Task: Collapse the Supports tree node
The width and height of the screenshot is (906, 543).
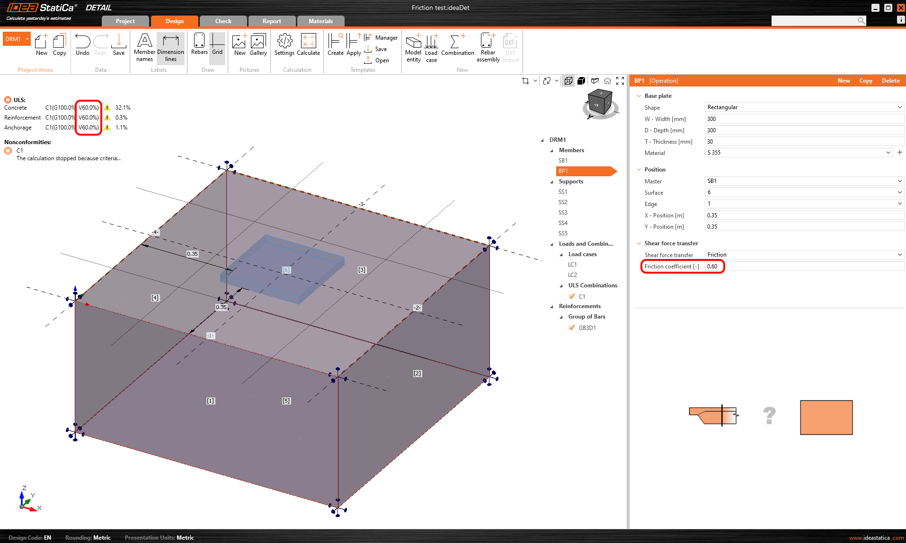Action: click(x=551, y=182)
